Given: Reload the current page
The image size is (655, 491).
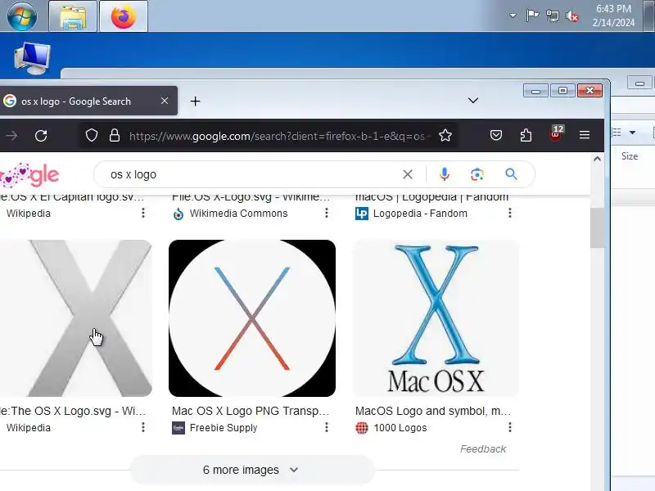Looking at the screenshot, I should pyautogui.click(x=41, y=135).
